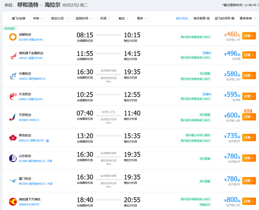Image resolution: width=259 pixels, height=210 pixels.
Task: Click the 青岛航空 flower logo
Action: point(13,138)
